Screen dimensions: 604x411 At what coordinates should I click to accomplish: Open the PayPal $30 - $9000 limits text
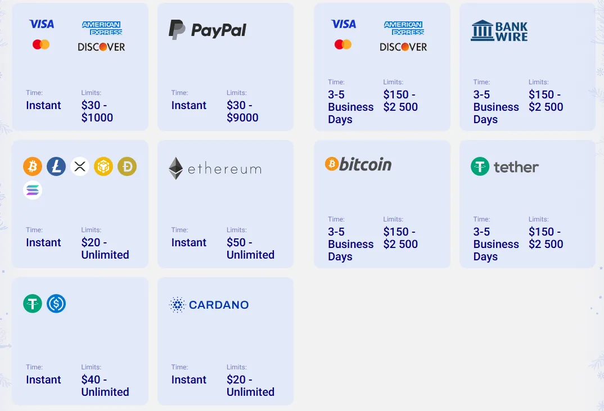click(242, 111)
